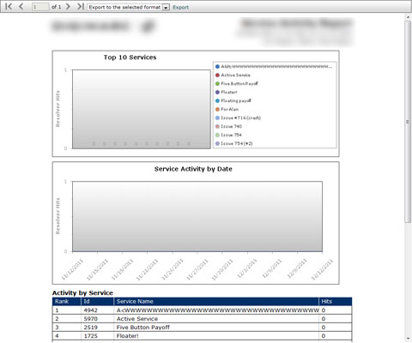Click the 'For Alan' legend label
This screenshot has width=412, height=343.
[229, 109]
